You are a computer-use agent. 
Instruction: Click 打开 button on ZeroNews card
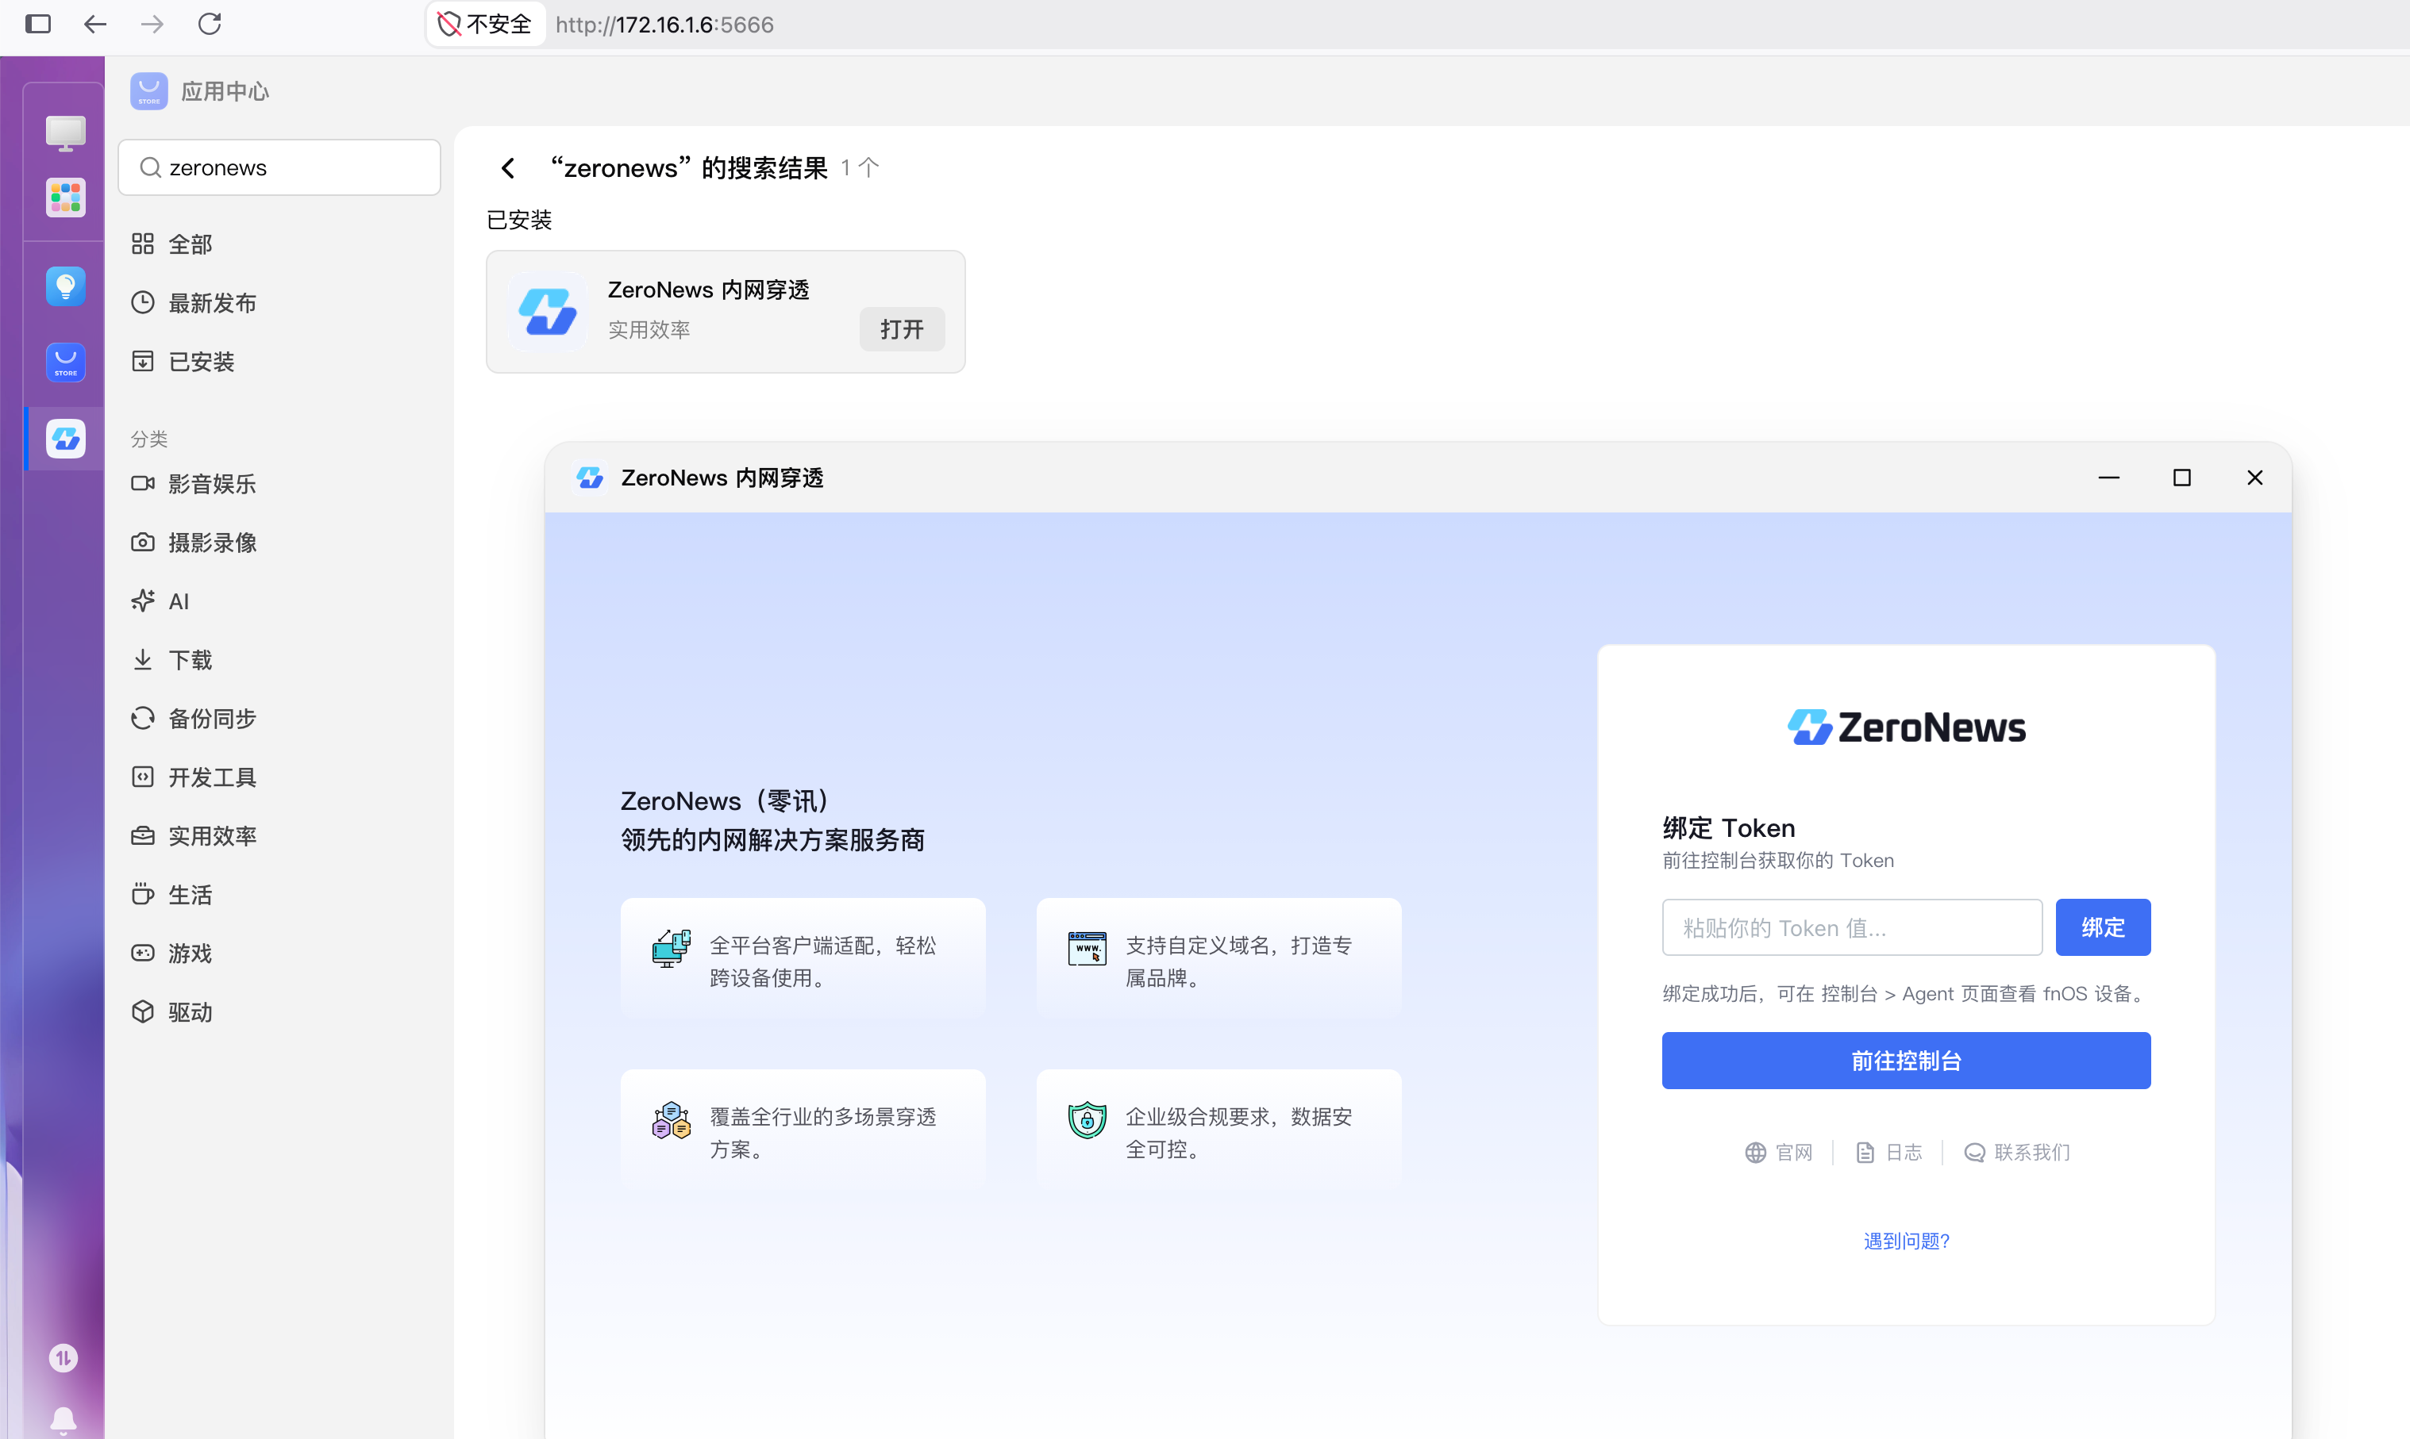(901, 330)
